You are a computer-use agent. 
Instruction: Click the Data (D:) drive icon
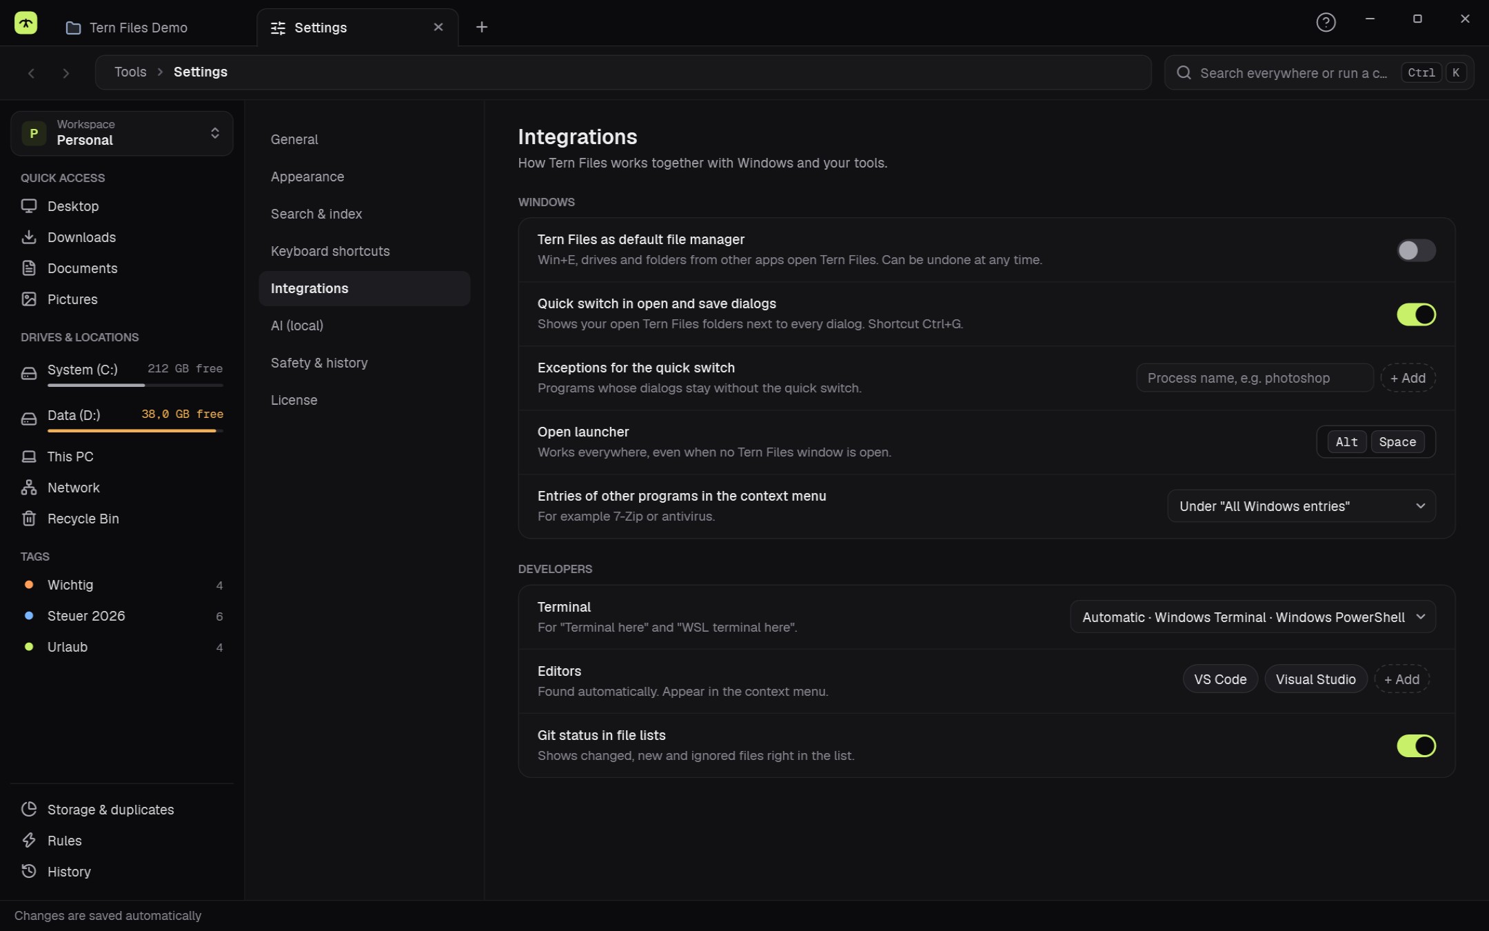(29, 419)
